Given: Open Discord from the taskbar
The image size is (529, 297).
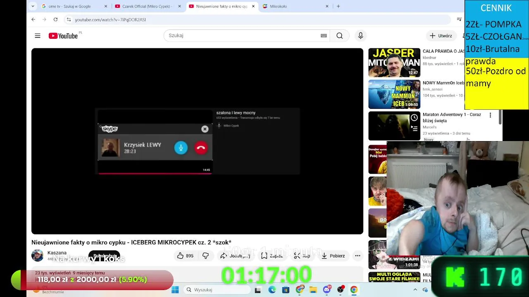Looking at the screenshot, I should click(327, 290).
